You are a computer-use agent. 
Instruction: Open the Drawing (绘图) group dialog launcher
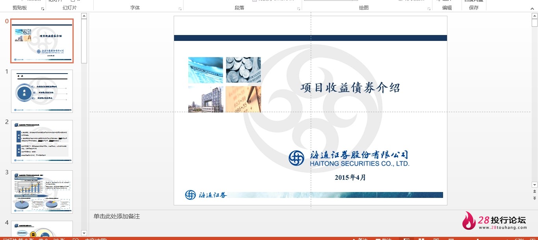429,8
